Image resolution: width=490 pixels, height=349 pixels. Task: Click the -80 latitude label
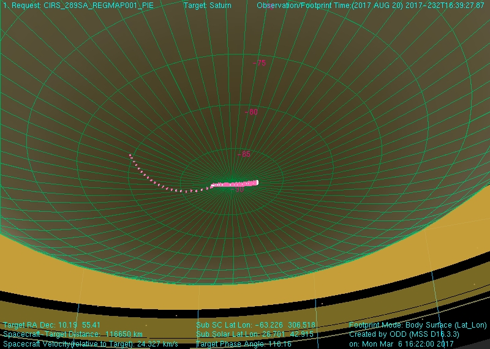(251, 112)
